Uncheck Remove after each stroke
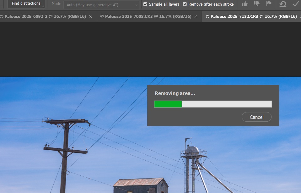This screenshot has height=193, width=301. coord(185,4)
